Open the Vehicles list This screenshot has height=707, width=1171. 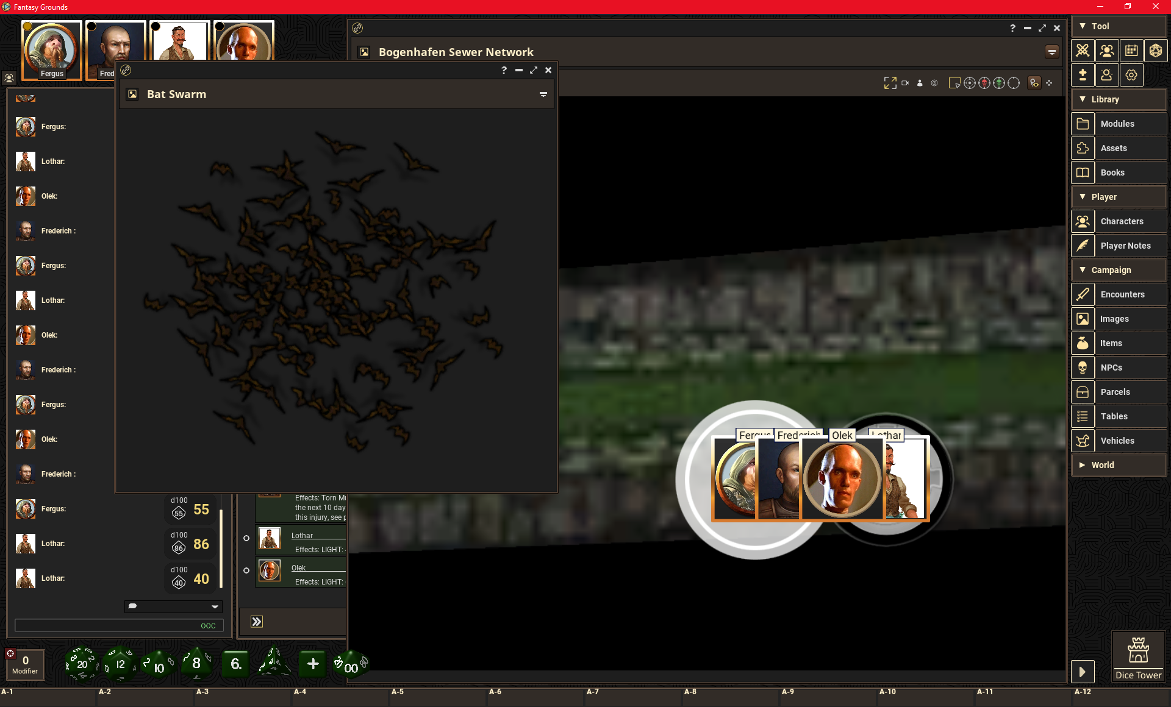pos(1119,441)
